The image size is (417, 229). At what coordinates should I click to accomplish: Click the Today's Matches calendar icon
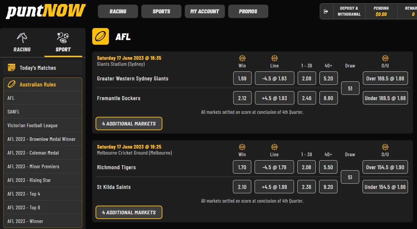pos(11,67)
